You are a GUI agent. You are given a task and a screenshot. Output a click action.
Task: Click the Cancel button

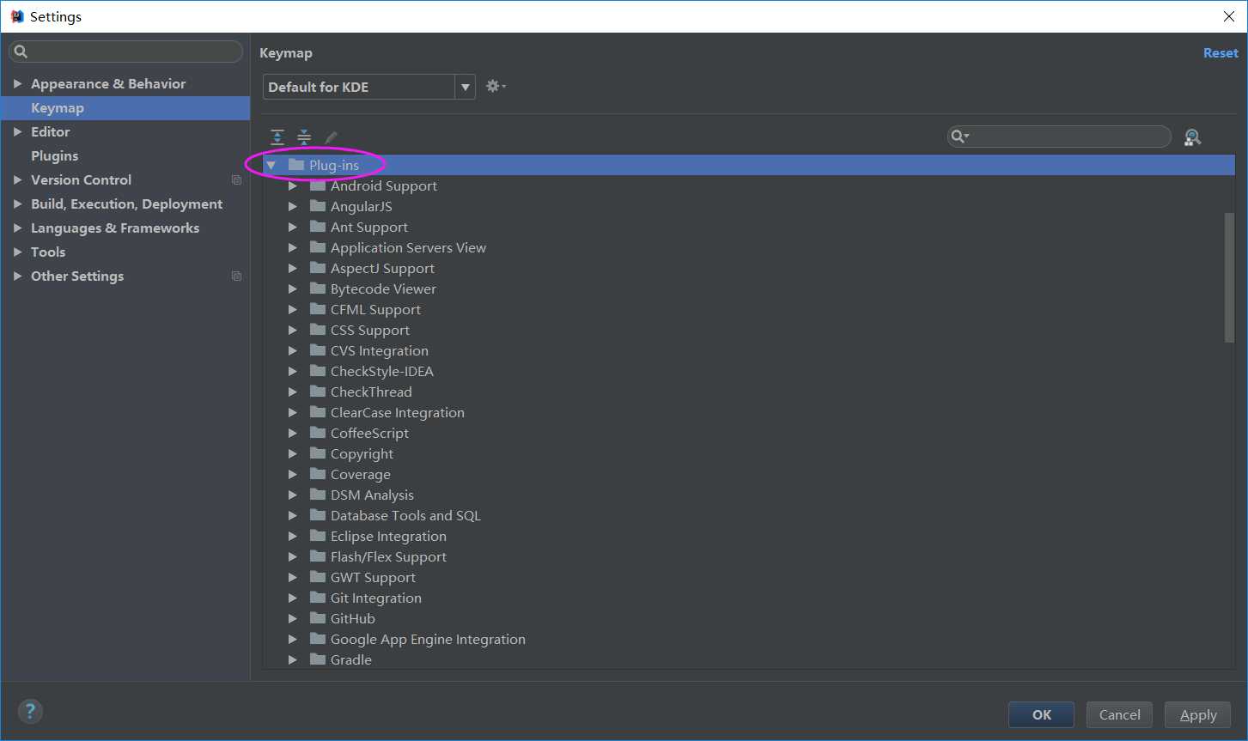[x=1120, y=714]
